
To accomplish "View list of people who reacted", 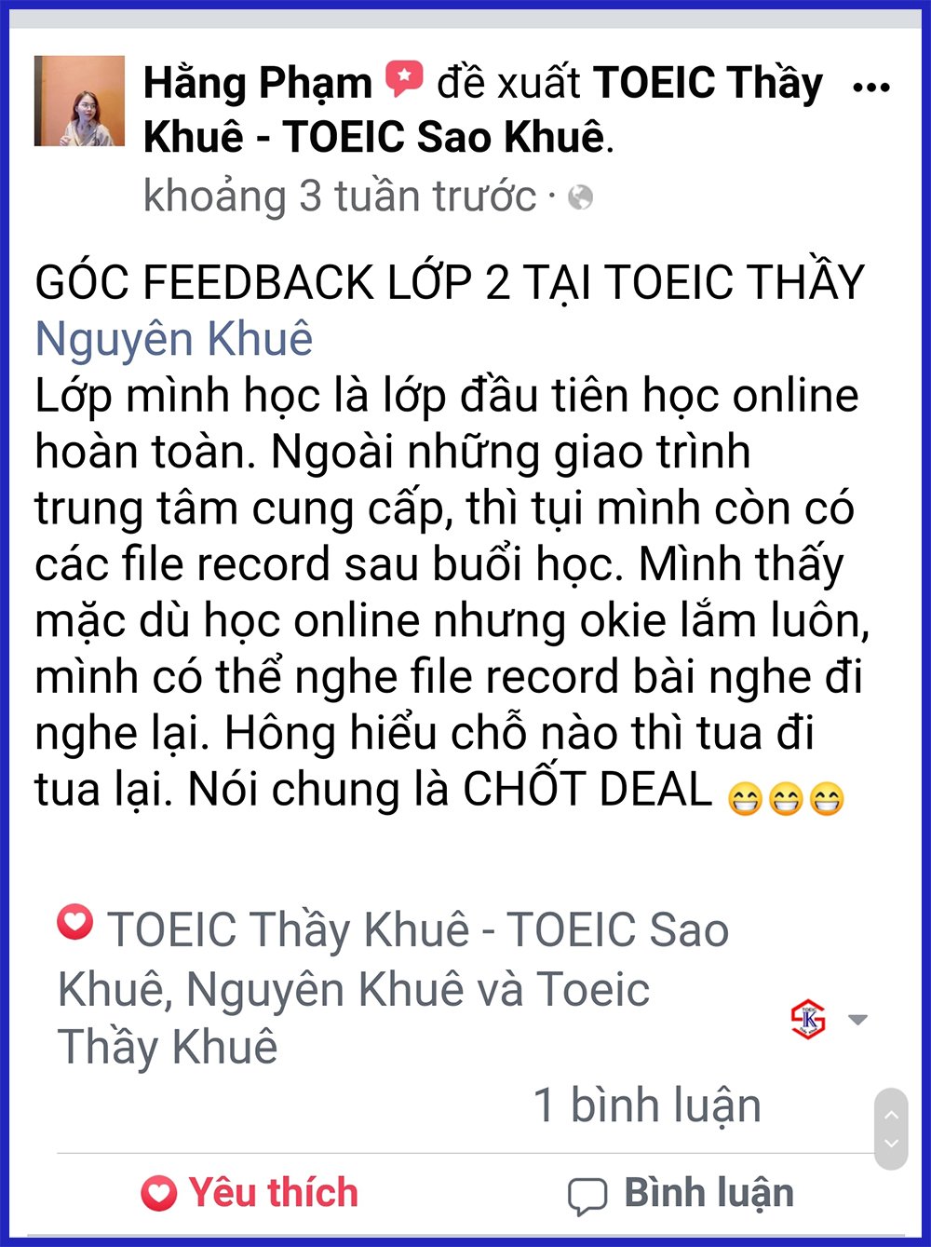I will tap(393, 988).
